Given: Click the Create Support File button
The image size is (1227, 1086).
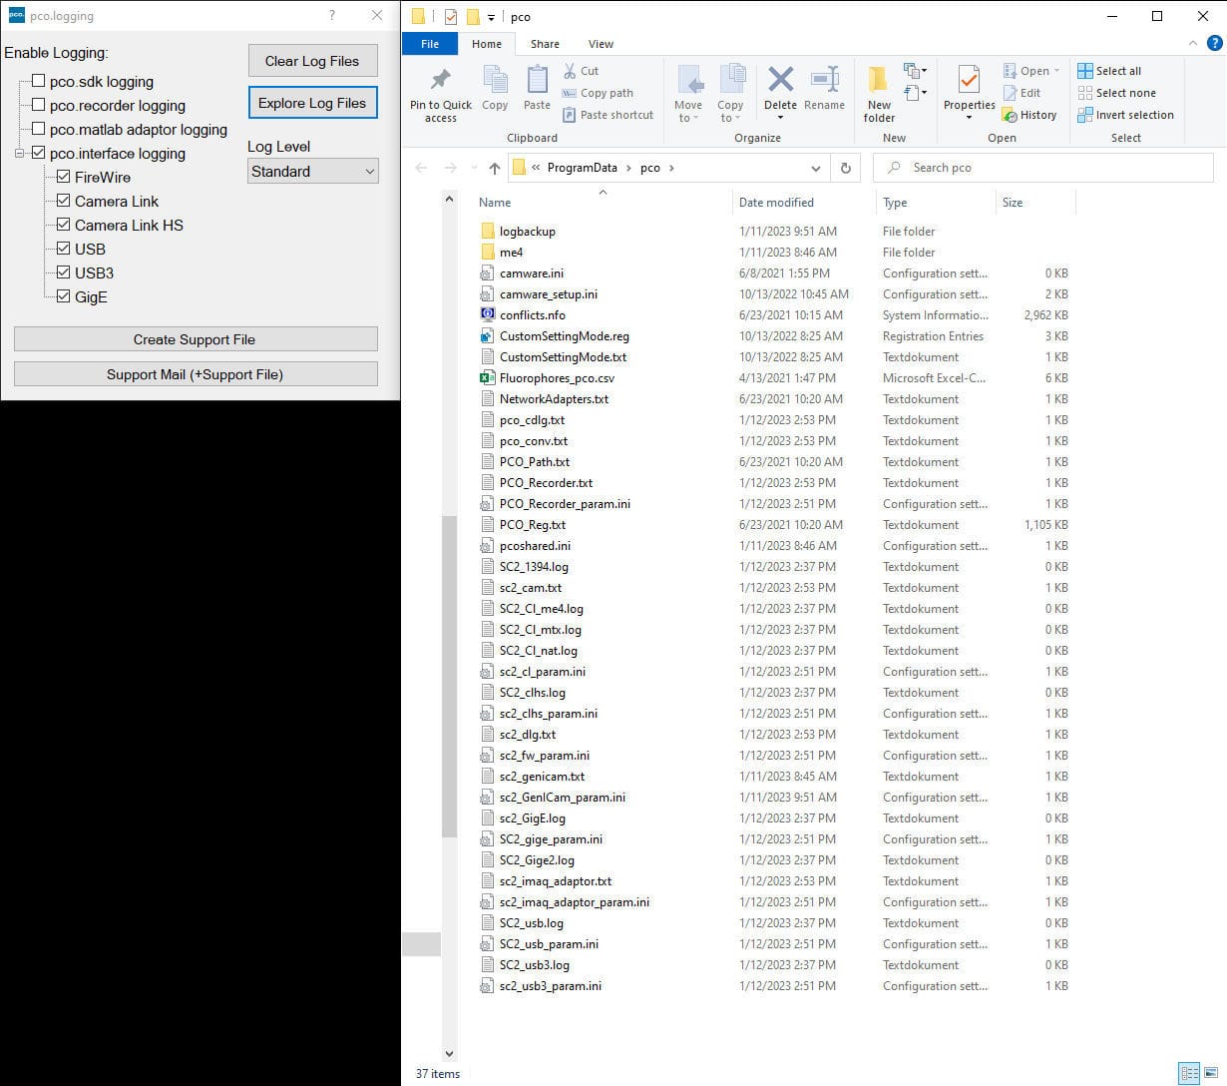Looking at the screenshot, I should 196,338.
